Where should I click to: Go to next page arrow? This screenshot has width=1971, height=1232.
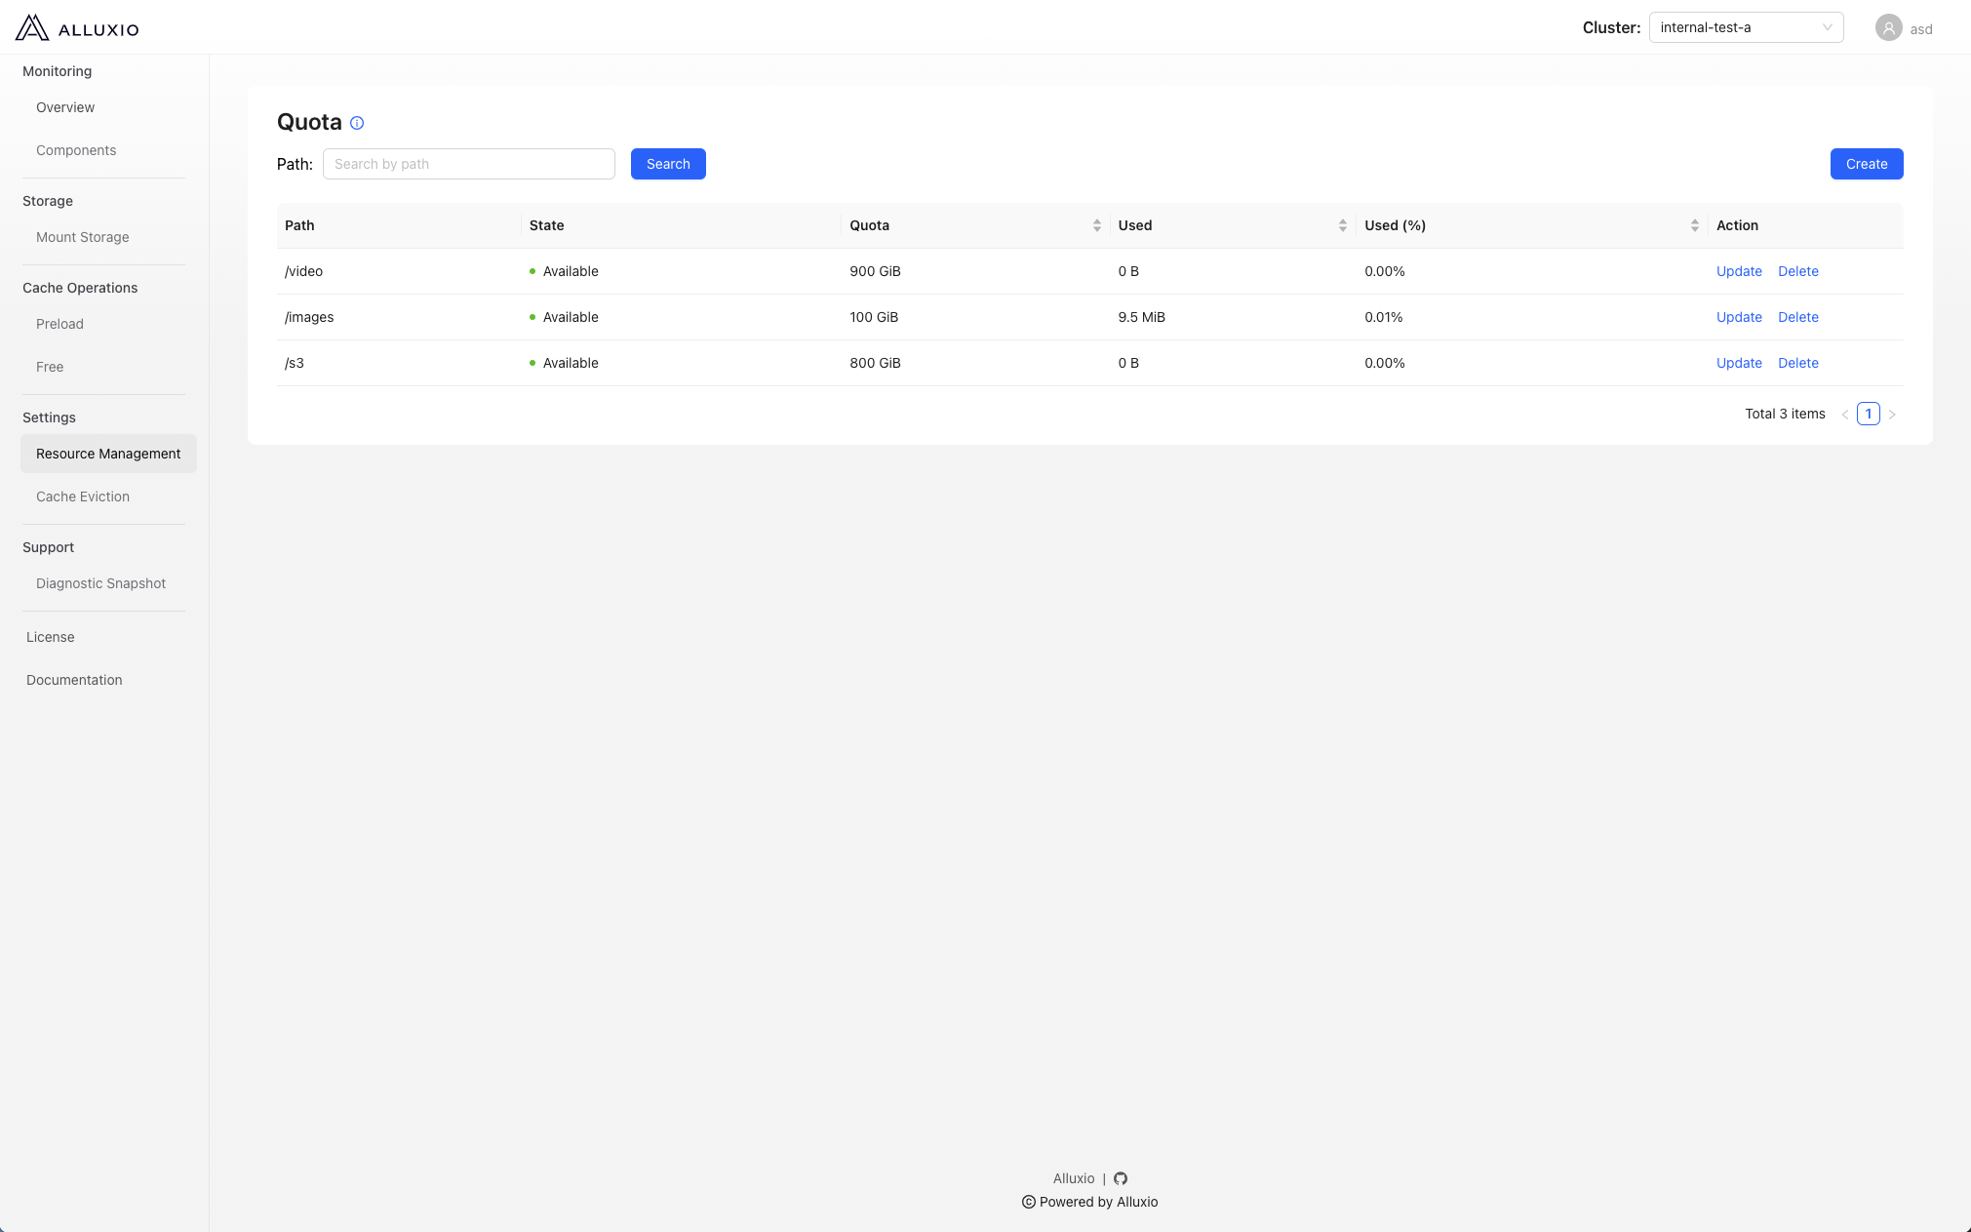click(1892, 415)
